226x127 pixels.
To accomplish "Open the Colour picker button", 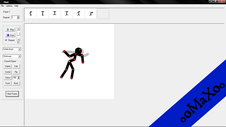I will (8, 77).
